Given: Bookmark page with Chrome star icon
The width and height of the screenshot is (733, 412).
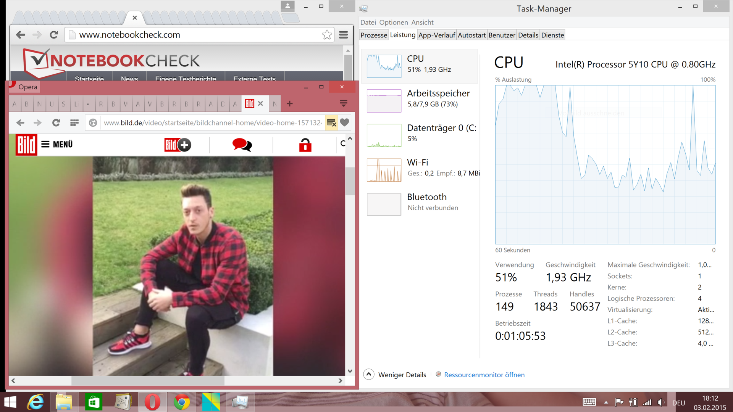Looking at the screenshot, I should (x=327, y=35).
